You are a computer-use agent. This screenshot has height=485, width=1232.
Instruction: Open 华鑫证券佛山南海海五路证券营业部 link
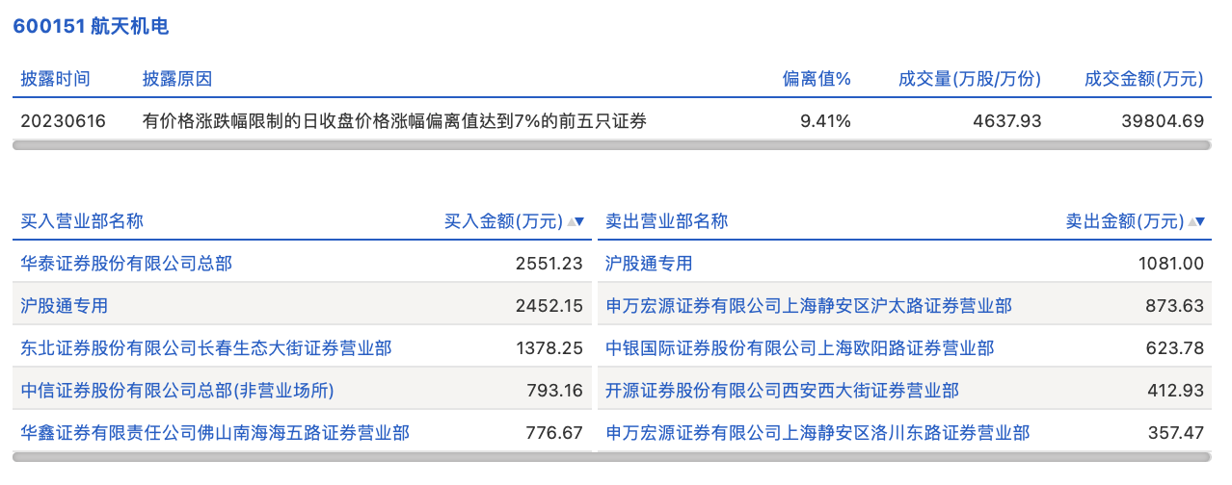[x=215, y=433]
